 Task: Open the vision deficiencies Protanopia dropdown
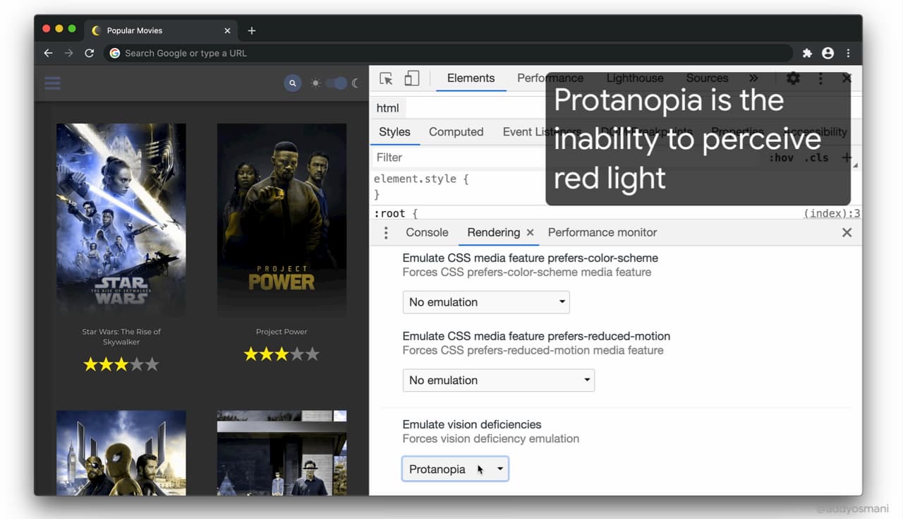(x=455, y=469)
